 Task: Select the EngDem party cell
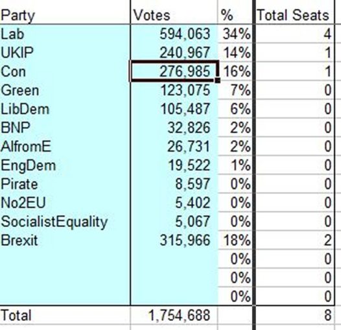65,165
